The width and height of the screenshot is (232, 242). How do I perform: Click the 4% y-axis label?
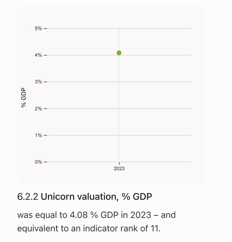click(38, 55)
